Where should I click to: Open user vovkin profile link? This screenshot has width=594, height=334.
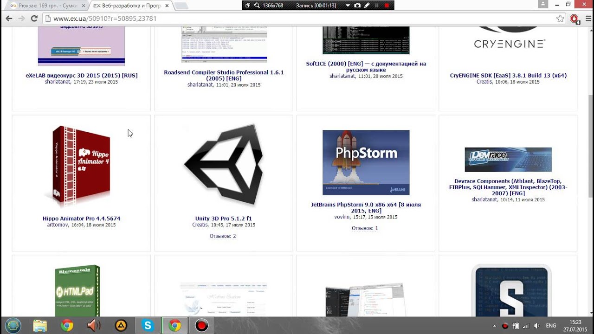coord(342,217)
